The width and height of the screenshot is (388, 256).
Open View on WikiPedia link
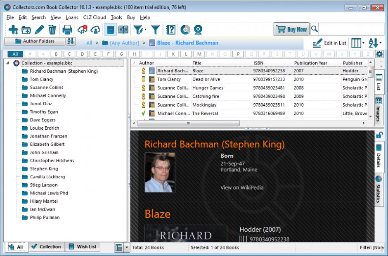[242, 187]
